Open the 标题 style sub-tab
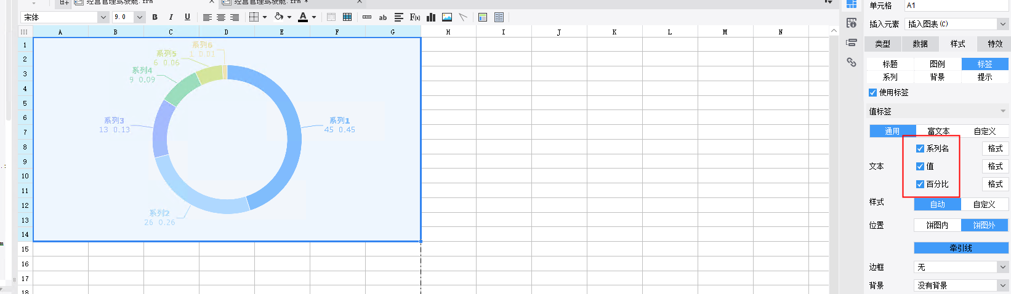 point(890,64)
